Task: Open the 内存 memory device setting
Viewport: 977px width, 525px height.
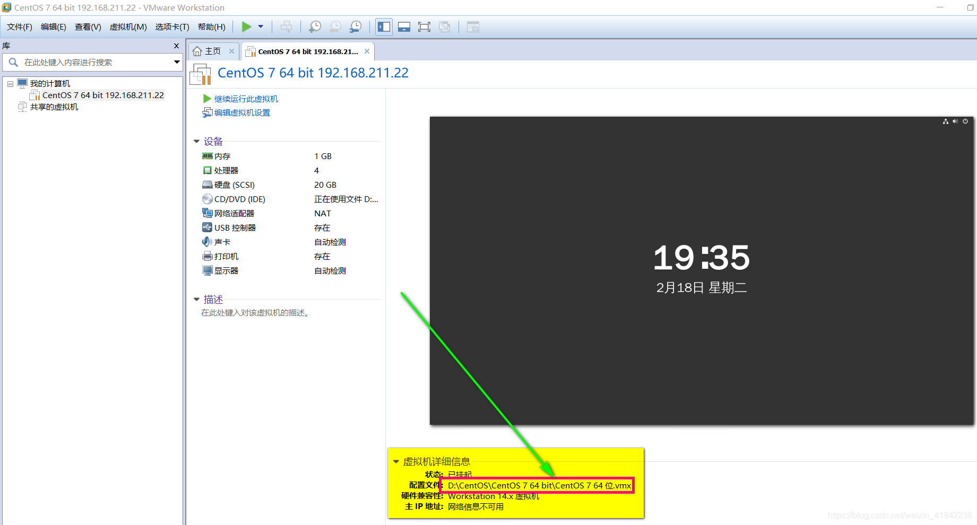Action: (222, 156)
